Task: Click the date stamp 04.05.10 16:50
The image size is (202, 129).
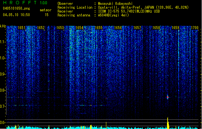Action: 16,15
